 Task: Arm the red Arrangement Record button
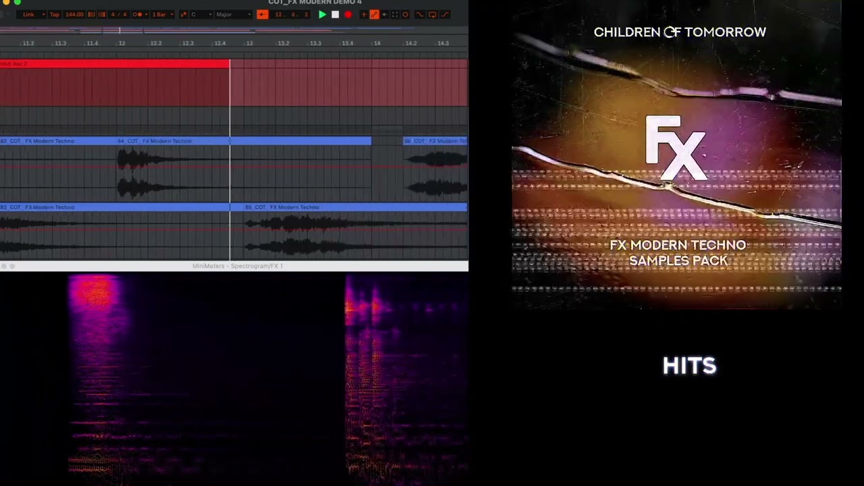(x=348, y=14)
